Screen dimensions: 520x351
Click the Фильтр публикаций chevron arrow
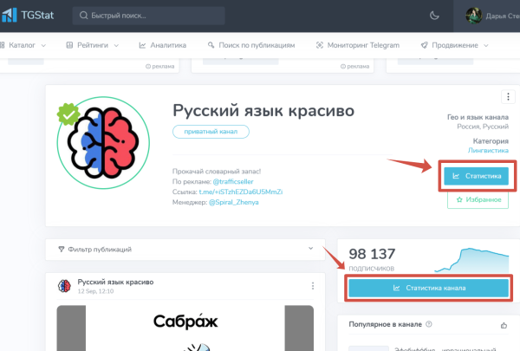click(311, 249)
